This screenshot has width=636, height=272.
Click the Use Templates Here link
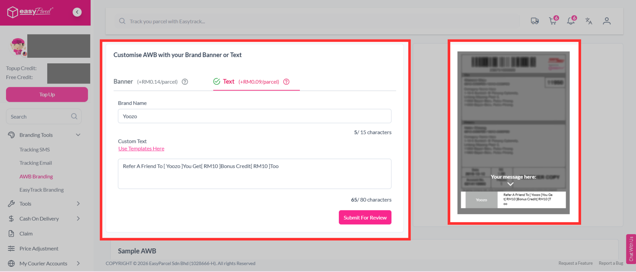coord(141,149)
